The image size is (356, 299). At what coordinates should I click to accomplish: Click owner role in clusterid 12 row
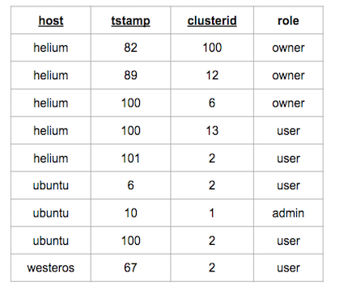[288, 75]
